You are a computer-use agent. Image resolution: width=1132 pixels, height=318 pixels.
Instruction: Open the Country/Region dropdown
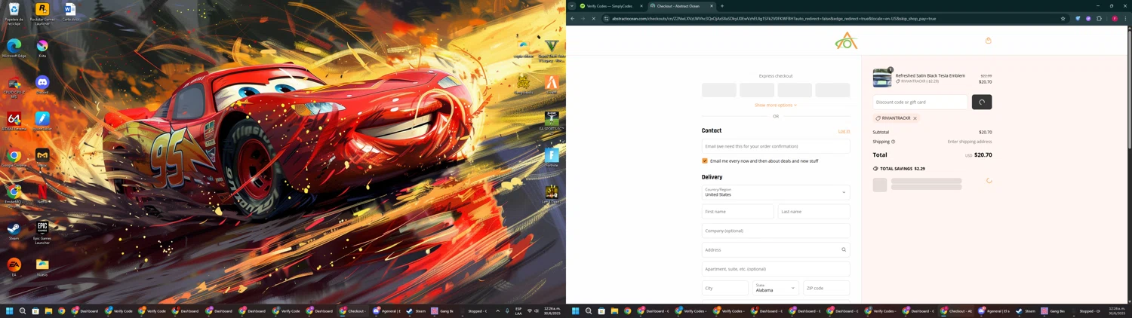[x=776, y=192]
